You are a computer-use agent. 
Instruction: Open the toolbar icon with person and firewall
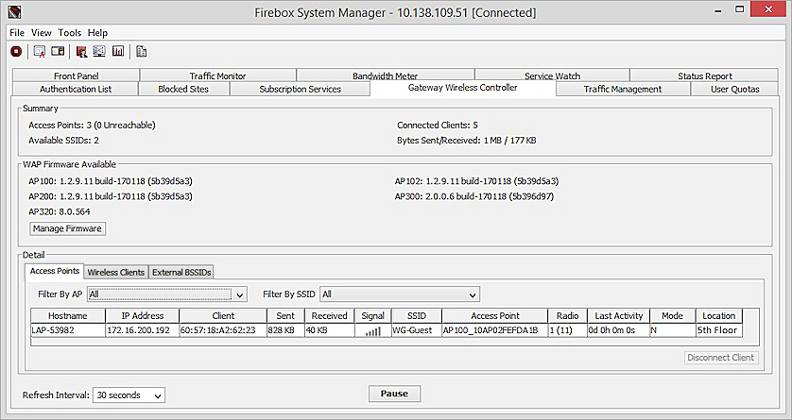click(81, 51)
